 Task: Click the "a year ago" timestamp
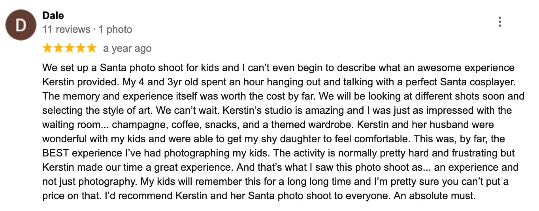[x=127, y=49]
